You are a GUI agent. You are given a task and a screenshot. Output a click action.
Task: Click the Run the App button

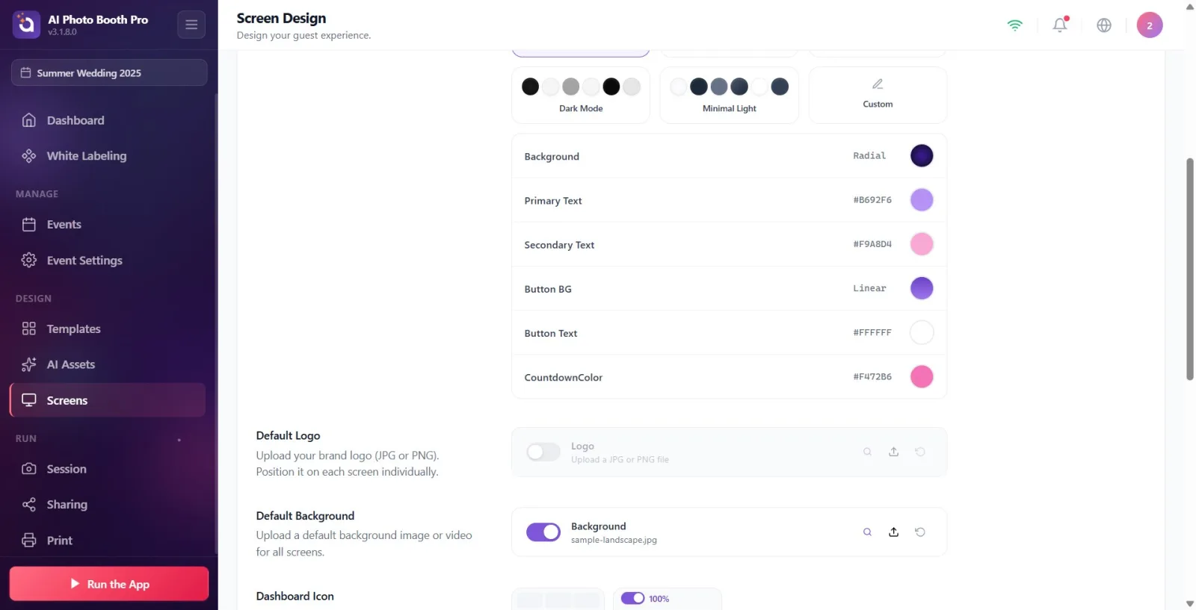point(109,584)
